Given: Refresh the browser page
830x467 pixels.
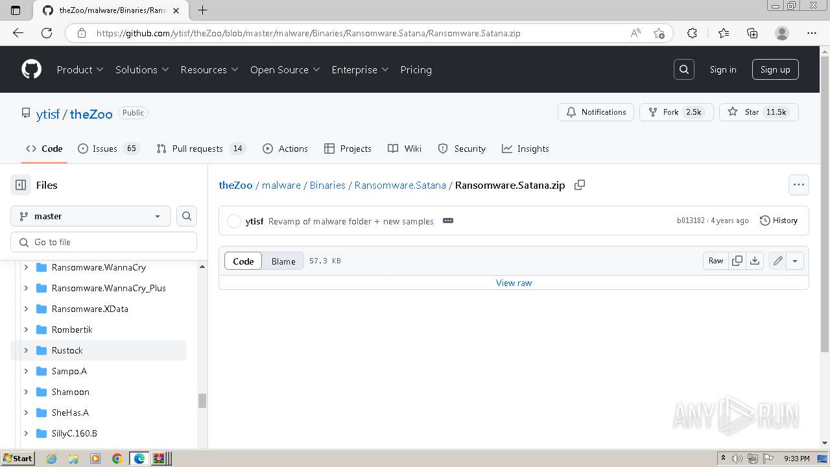Looking at the screenshot, I should [x=47, y=33].
